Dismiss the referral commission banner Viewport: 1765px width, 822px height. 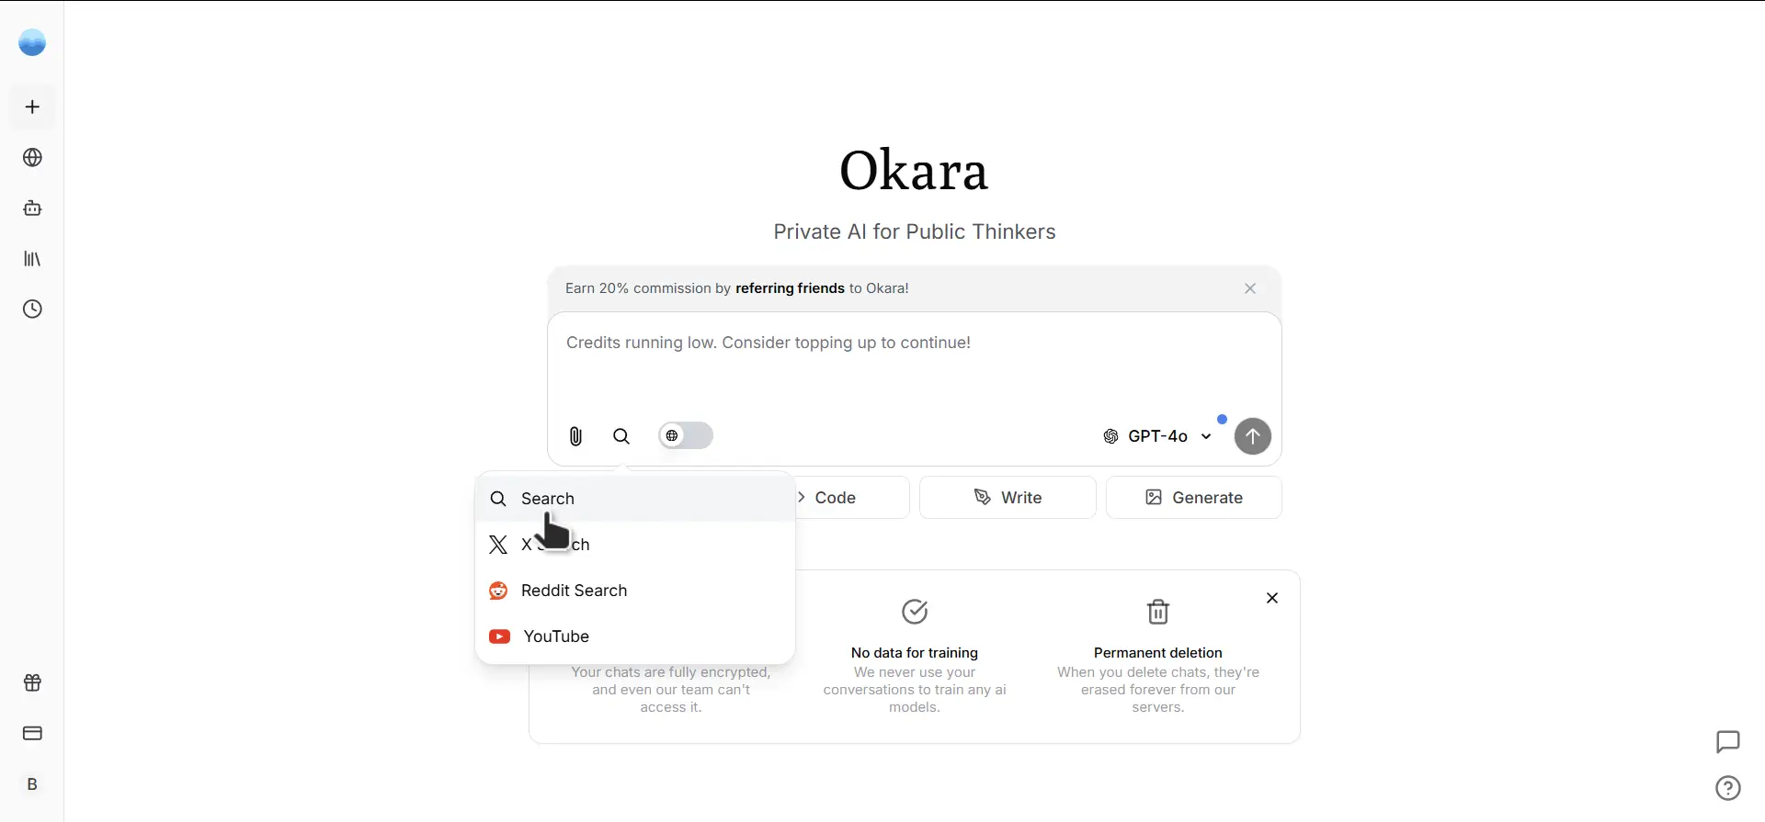click(1250, 288)
